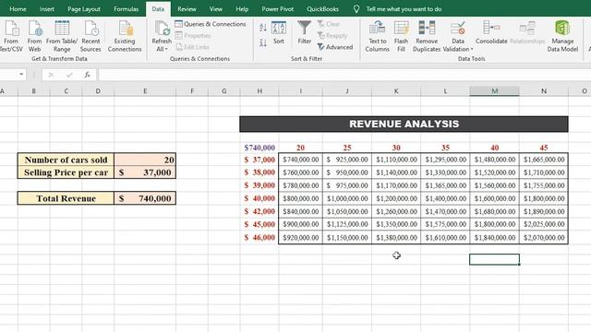The image size is (591, 332).
Task: Open Manage Data Model
Action: (562, 36)
